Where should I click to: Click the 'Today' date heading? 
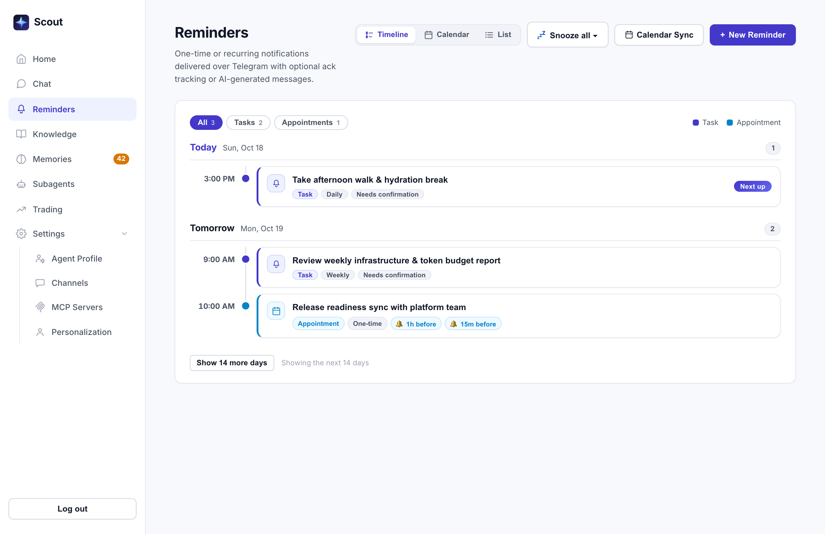pos(203,147)
